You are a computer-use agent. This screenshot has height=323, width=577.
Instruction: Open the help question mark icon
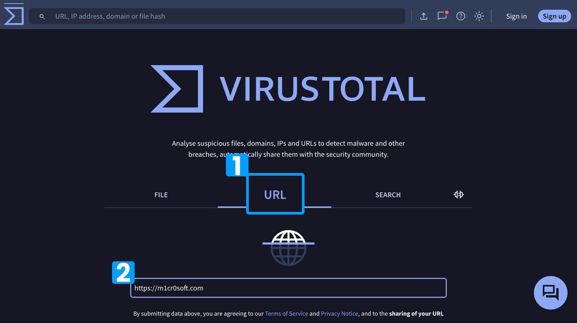(461, 16)
